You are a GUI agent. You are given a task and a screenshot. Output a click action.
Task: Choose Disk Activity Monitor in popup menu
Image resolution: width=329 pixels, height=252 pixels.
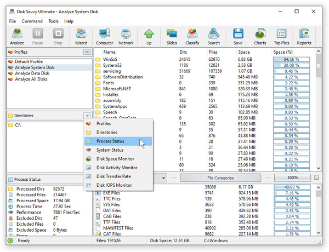coord(118,168)
